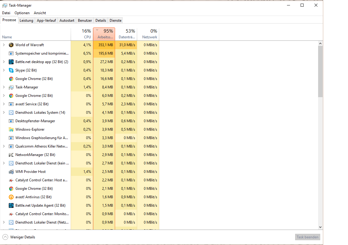Select the 353,1 MB memory cell
The image size is (348, 245).
point(104,45)
